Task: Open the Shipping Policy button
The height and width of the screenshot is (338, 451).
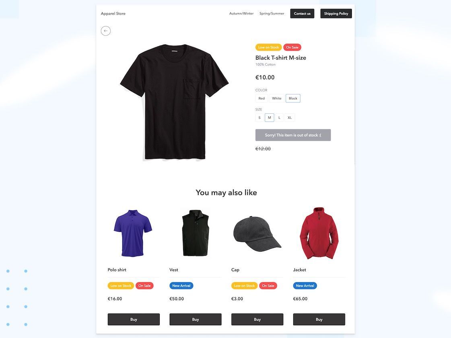Action: pos(336,14)
